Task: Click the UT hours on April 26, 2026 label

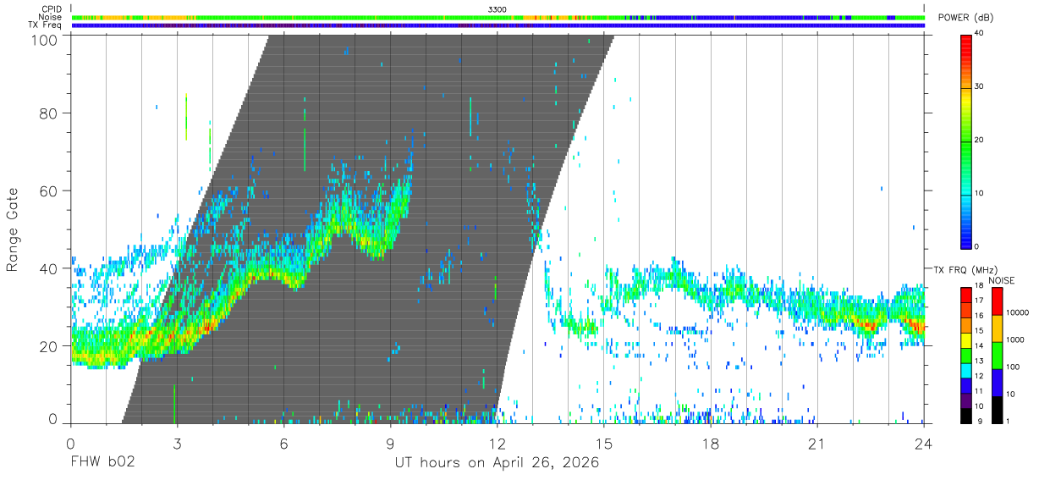Action: (497, 463)
